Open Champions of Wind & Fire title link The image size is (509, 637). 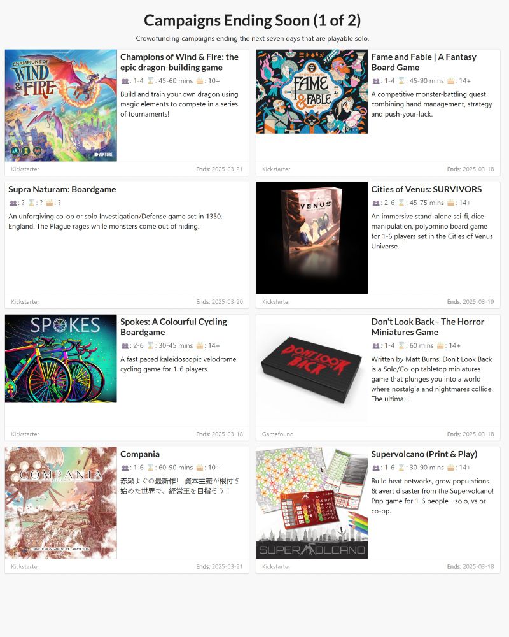(x=179, y=62)
